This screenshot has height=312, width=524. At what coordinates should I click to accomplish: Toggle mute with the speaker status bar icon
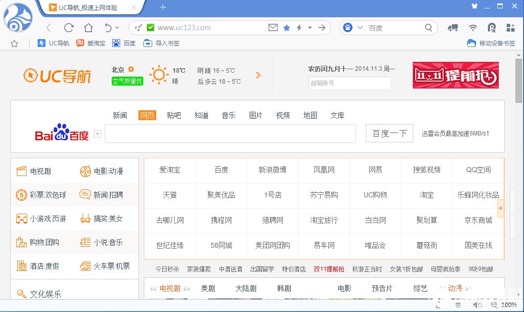click(477, 305)
